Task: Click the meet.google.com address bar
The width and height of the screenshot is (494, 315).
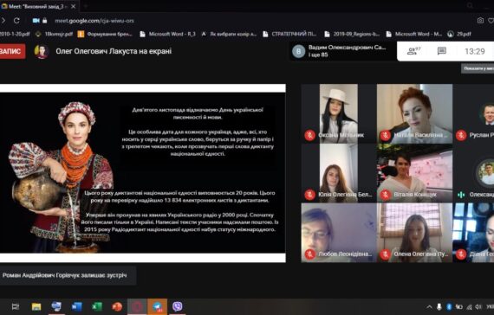Action: pos(94,21)
